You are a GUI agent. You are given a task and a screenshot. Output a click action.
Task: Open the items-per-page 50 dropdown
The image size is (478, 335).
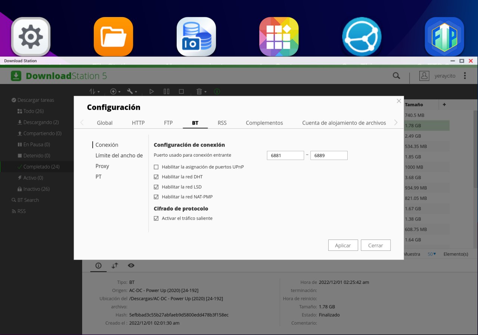(432, 254)
